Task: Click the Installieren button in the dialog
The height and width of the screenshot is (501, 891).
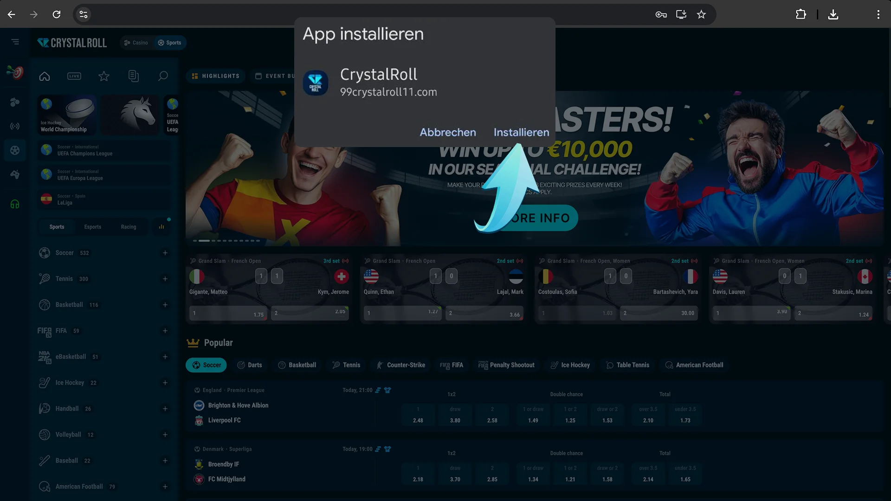Action: [521, 132]
